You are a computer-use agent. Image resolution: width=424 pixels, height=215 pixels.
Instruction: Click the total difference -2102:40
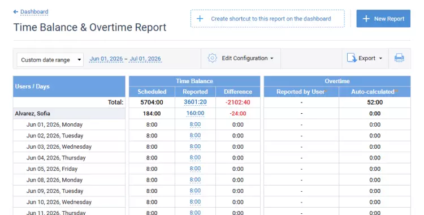click(x=238, y=102)
